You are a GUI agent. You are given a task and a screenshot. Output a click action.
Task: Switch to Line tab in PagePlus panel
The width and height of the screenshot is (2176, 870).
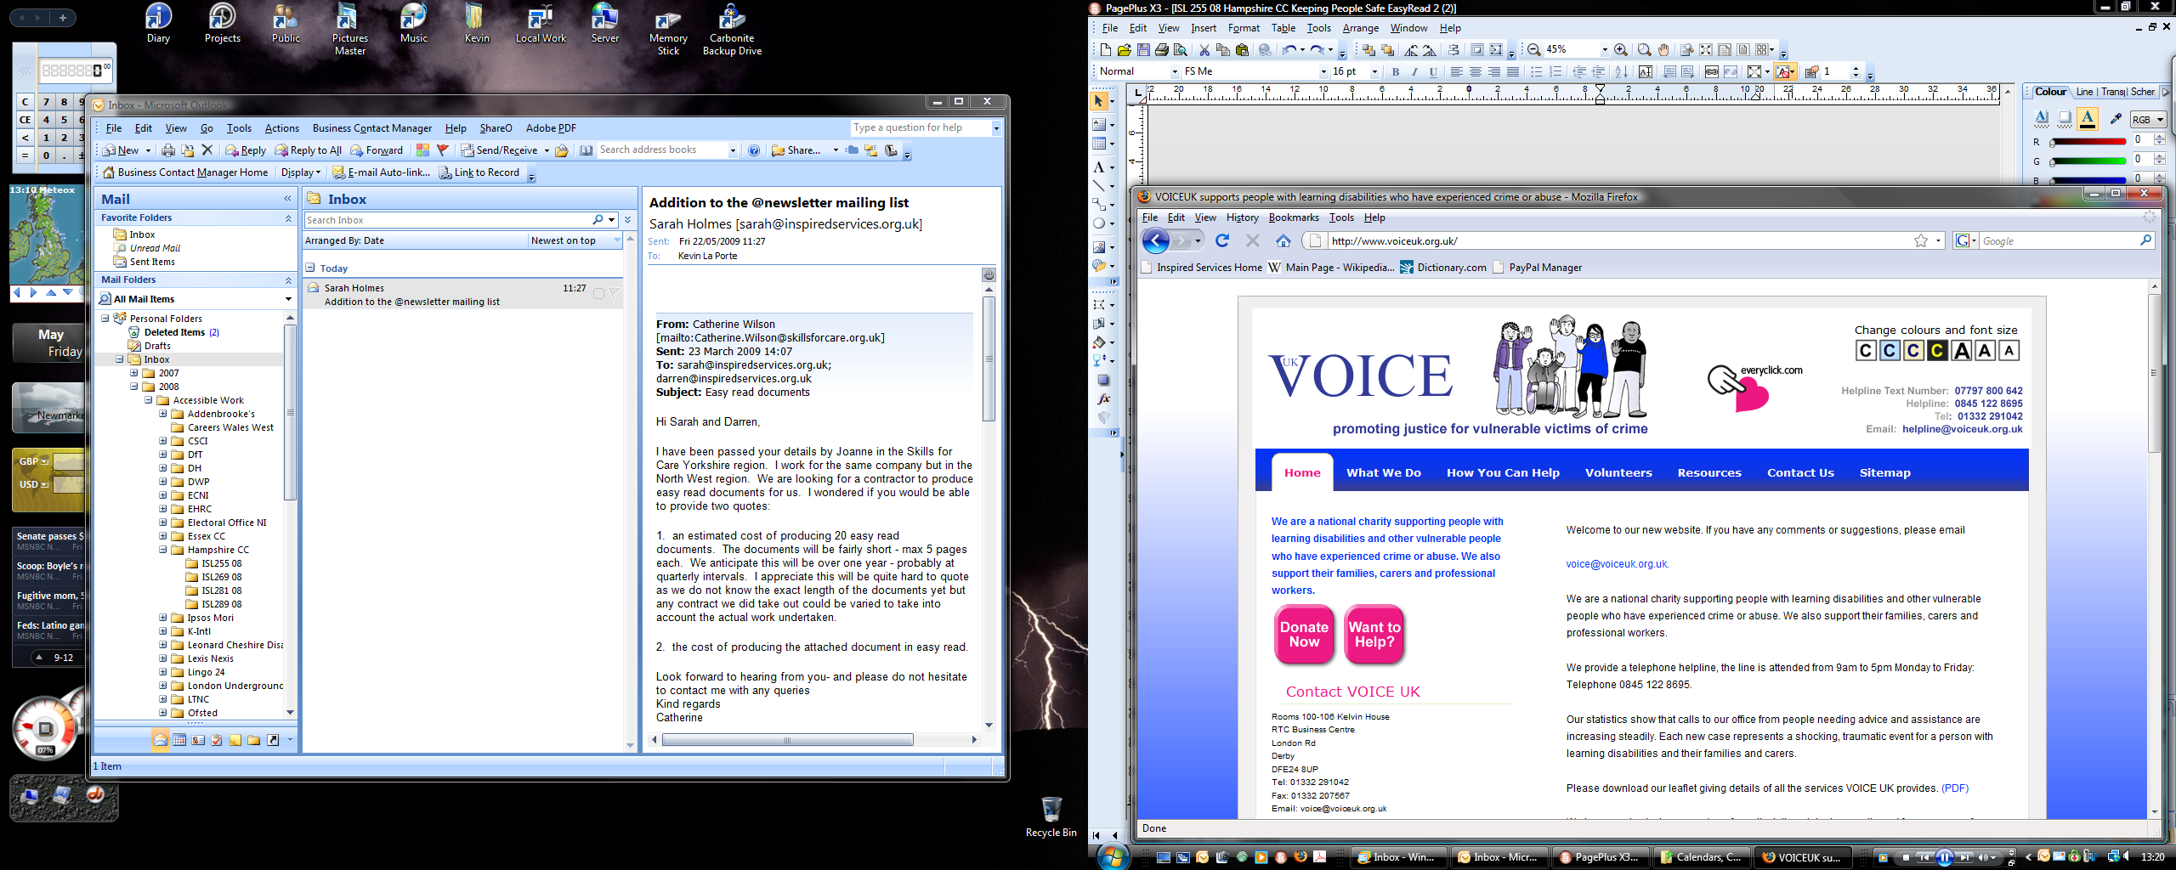point(2084,92)
